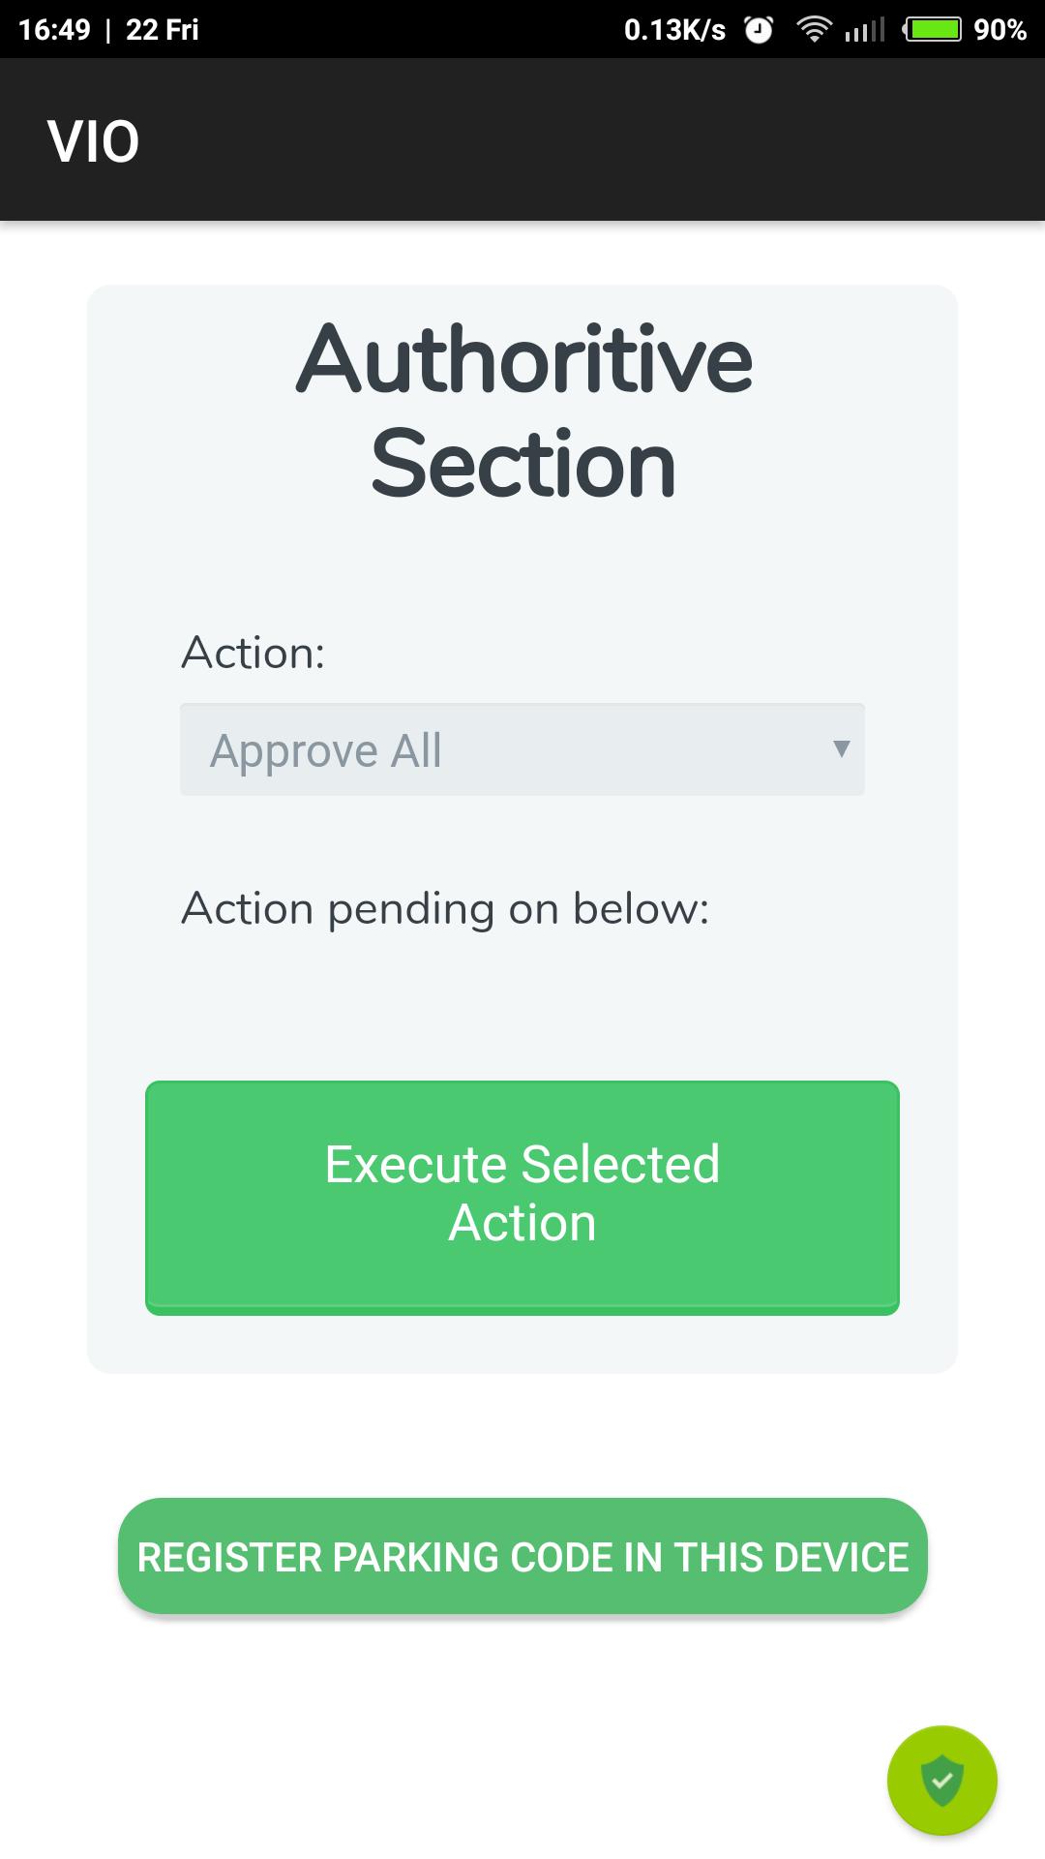This screenshot has height=1859, width=1045.
Task: Tap the Wi-Fi status icon
Action: (x=814, y=30)
